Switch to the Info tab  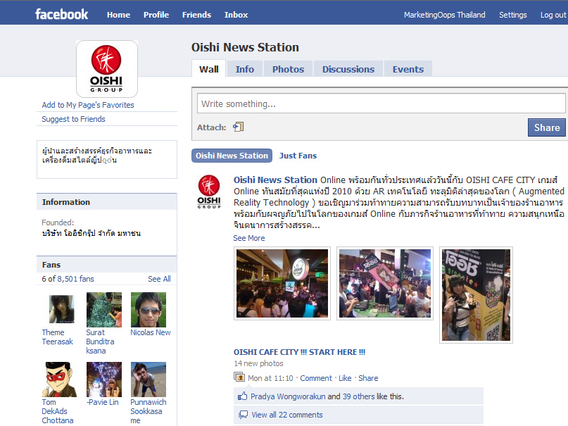click(244, 69)
